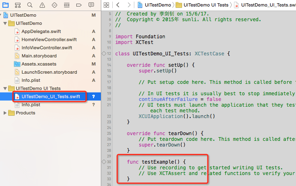
Task: Click the XCTestCase superclass name
Action: [x=209, y=54]
